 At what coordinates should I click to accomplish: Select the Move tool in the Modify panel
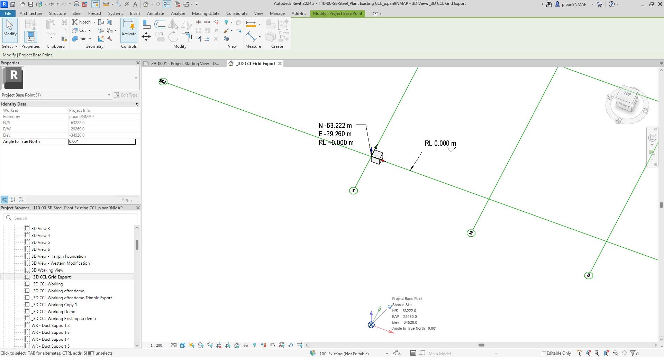(146, 37)
